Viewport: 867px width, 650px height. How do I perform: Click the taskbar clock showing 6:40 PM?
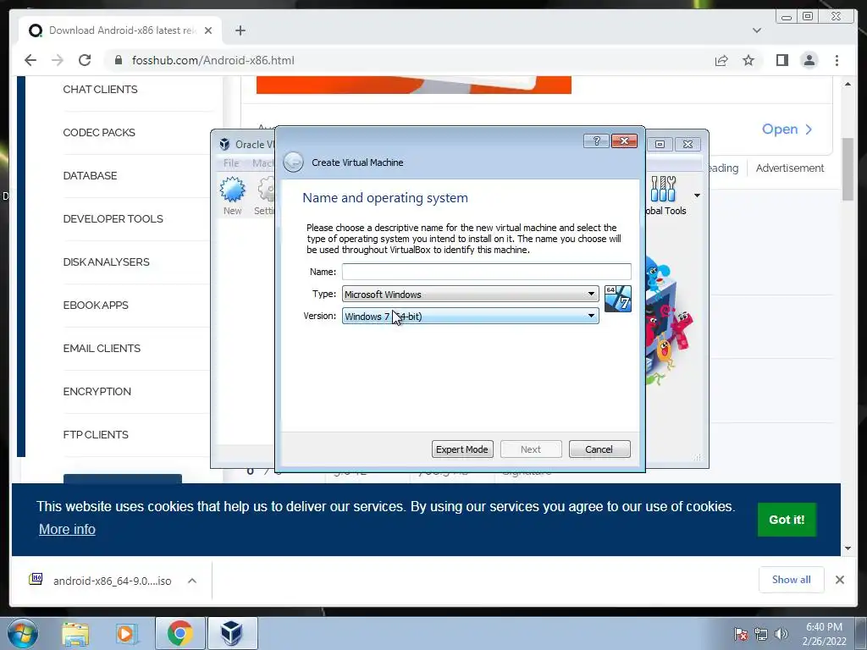pos(824,634)
